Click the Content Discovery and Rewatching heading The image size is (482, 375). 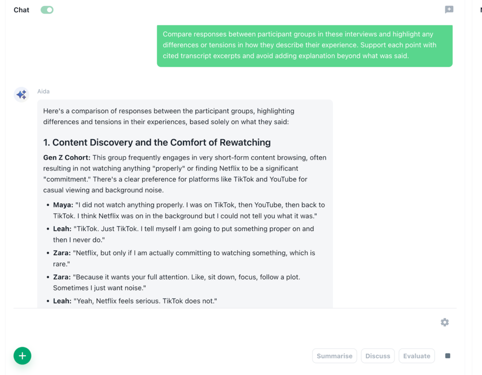(157, 143)
